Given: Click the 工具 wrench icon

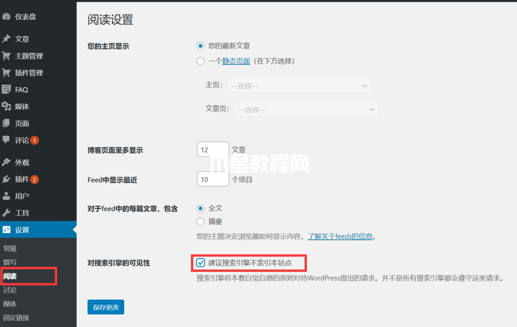Looking at the screenshot, I should pos(6,212).
